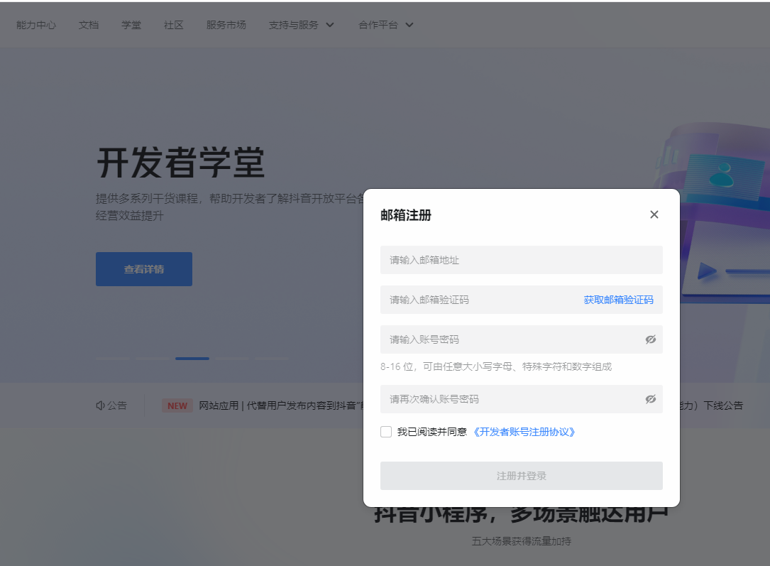Click the 五大场景获得流量加持 subtitle
Screen dimensions: 770x566
(521, 541)
